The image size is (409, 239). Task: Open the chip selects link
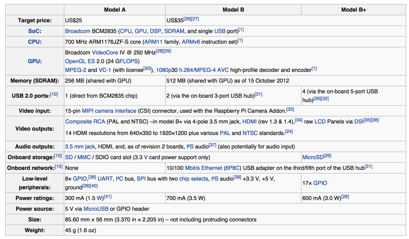pos(193,179)
